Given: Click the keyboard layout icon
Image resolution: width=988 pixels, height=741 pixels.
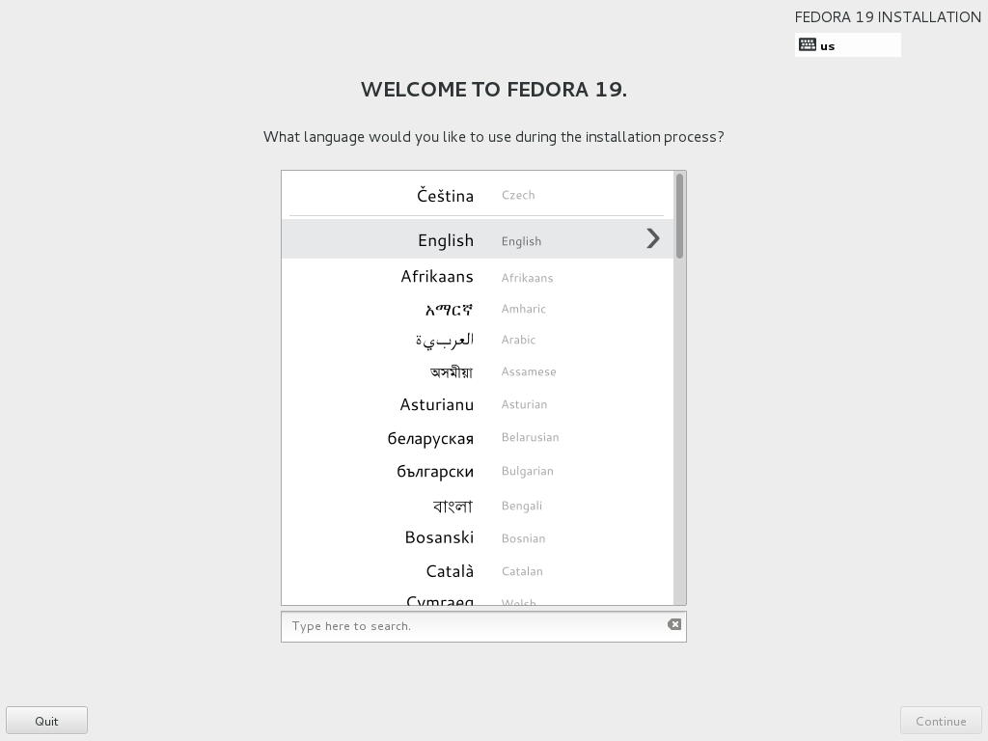Looking at the screenshot, I should (x=808, y=44).
